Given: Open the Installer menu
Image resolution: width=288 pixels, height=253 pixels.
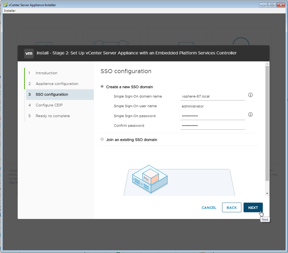Looking at the screenshot, I should (10, 11).
